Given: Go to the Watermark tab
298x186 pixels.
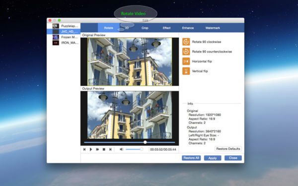Looking at the screenshot, I should [213, 28].
